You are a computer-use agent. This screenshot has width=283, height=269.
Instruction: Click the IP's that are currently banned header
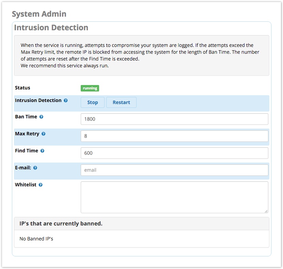[61, 224]
